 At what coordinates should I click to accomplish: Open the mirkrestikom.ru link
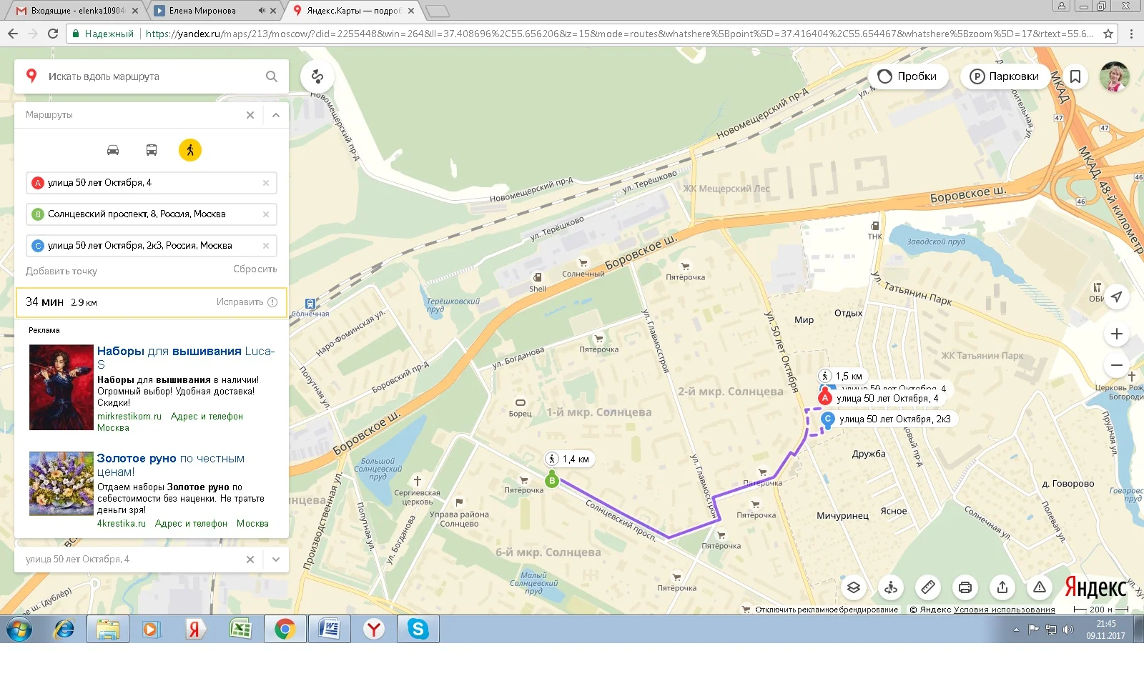tap(129, 417)
